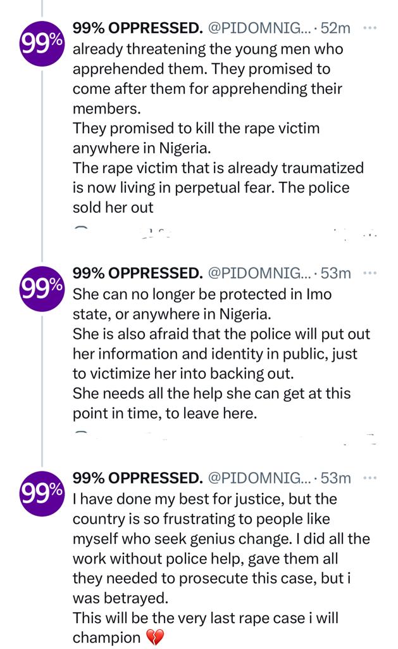Click '99% OPPRESSED.' name above 'She can no longer'

click(x=137, y=274)
